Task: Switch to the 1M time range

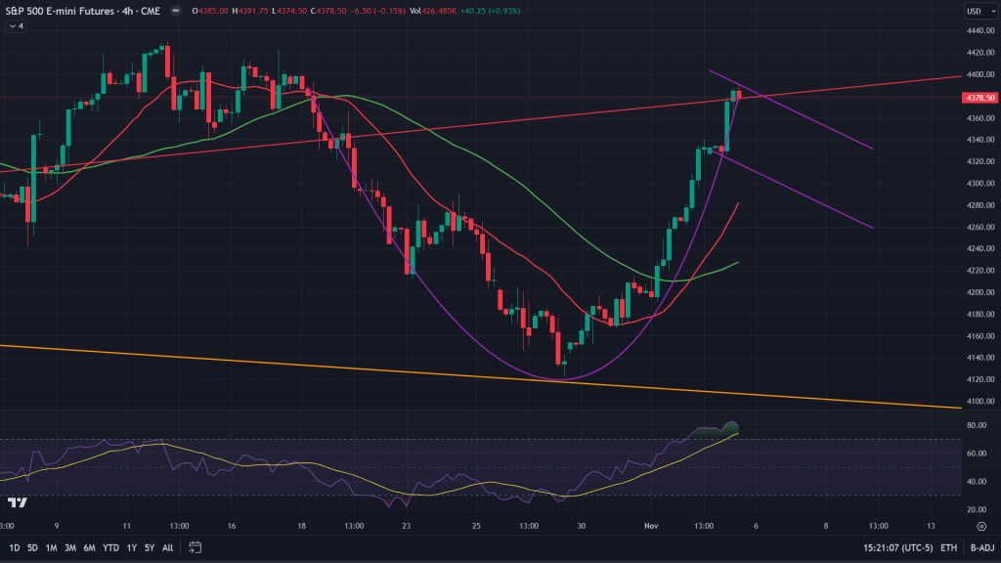Action: pos(52,546)
